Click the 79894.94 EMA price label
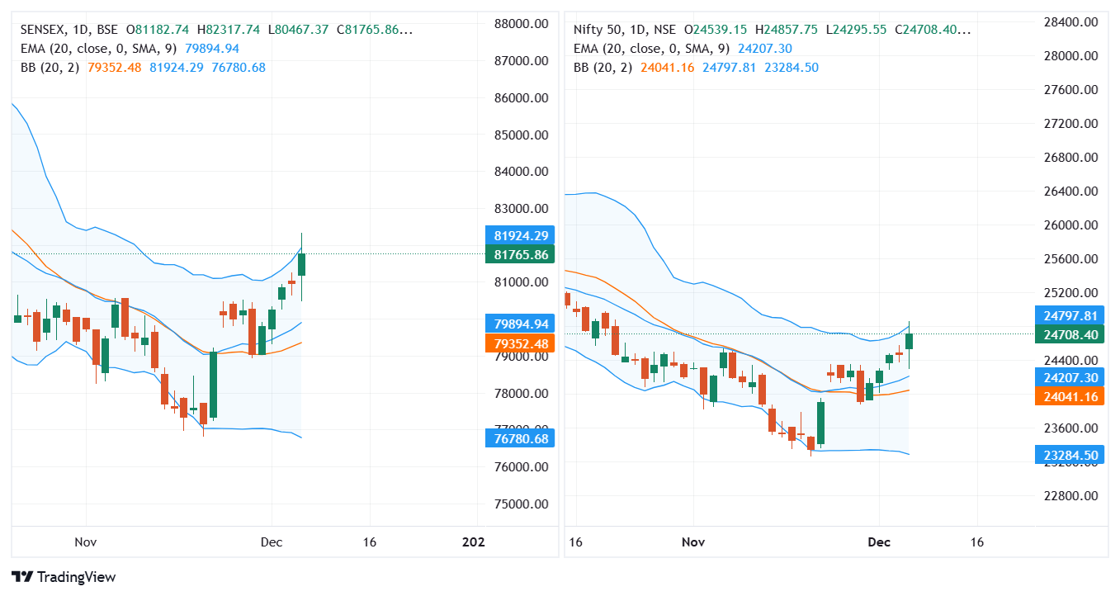Viewport: 1120px width, 596px height. [520, 324]
